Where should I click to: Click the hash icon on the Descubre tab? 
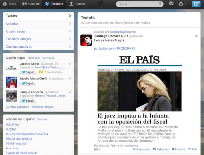[47, 4]
